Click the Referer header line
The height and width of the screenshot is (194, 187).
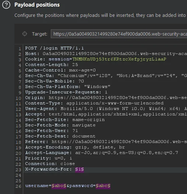(106, 142)
